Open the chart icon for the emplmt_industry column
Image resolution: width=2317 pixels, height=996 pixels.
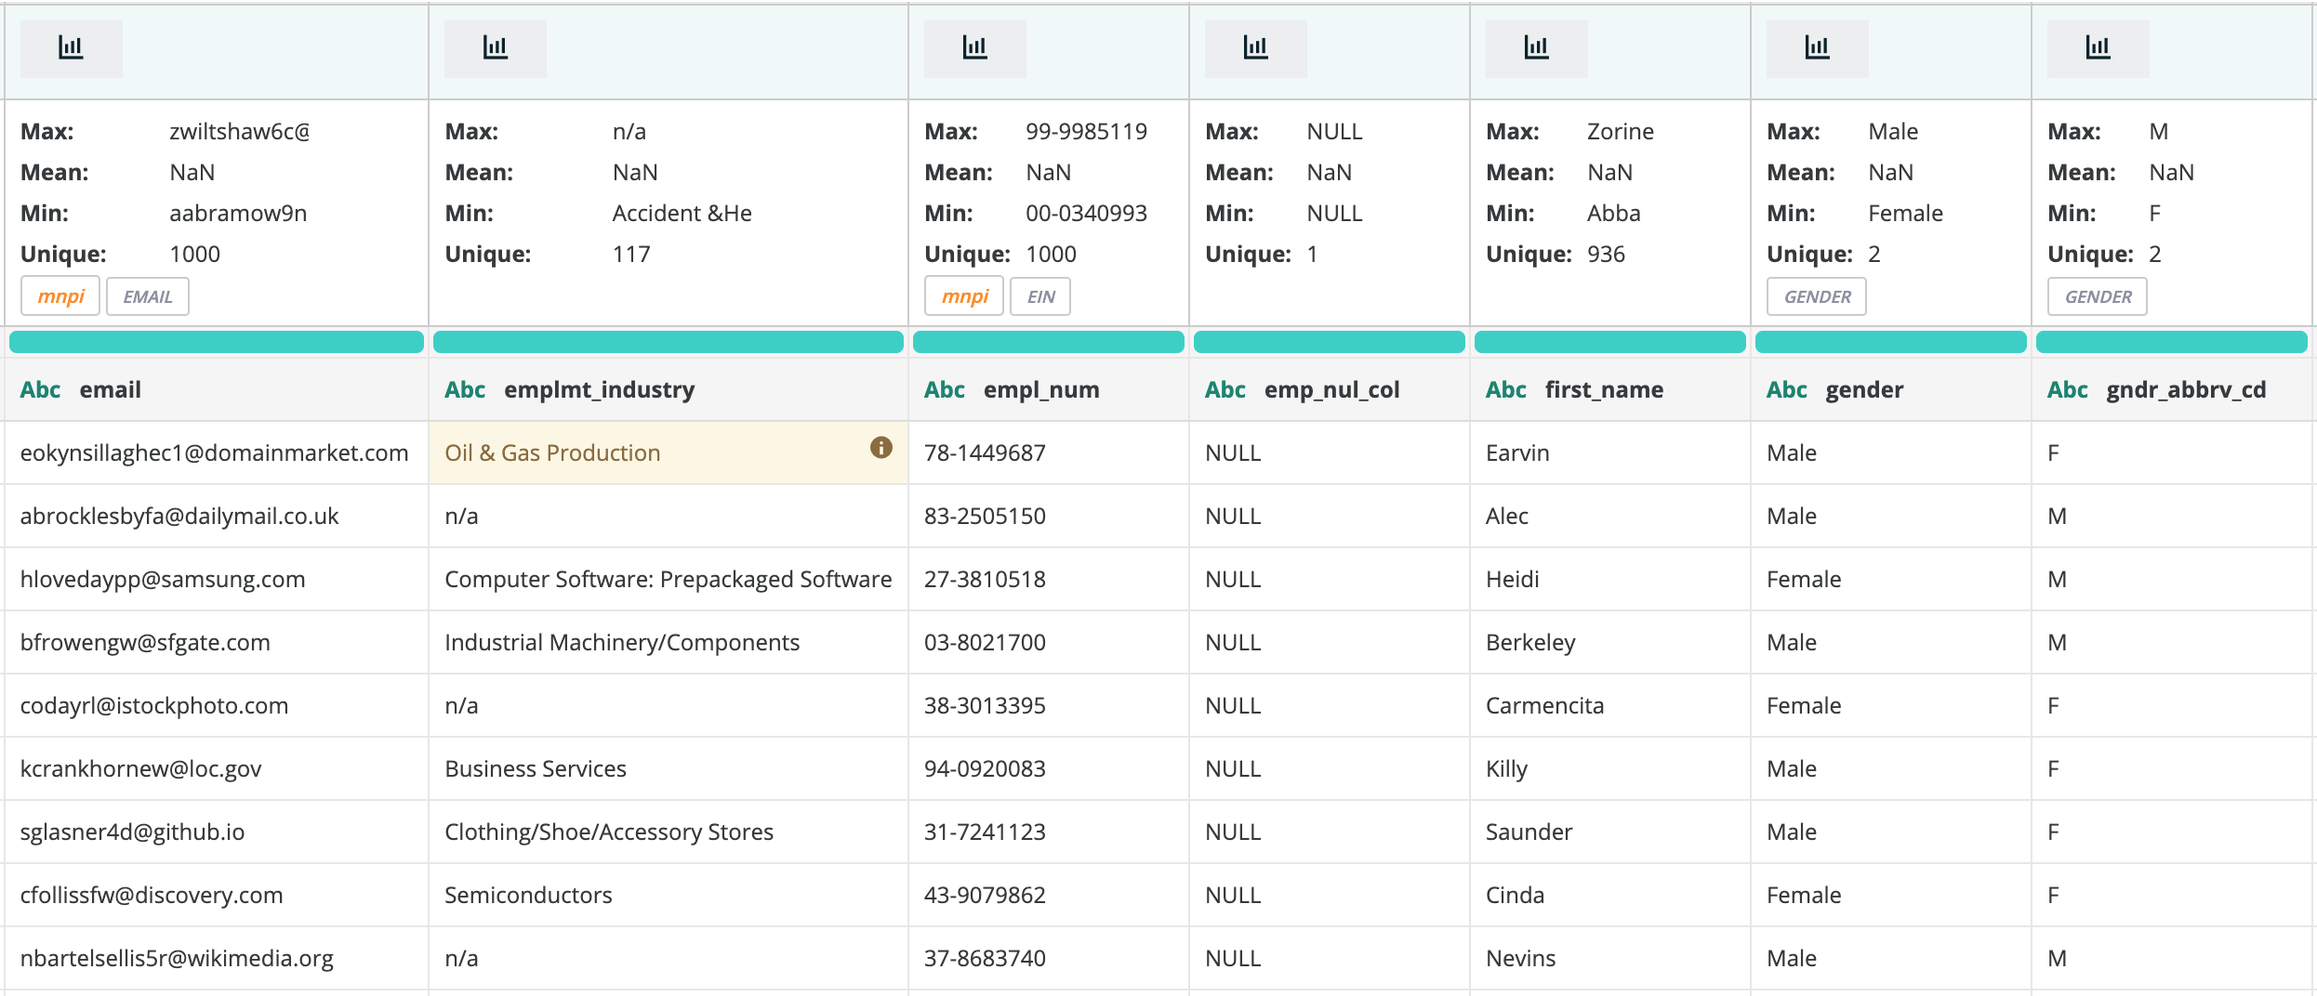click(495, 48)
